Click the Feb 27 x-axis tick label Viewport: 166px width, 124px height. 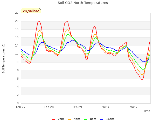tap(21, 107)
